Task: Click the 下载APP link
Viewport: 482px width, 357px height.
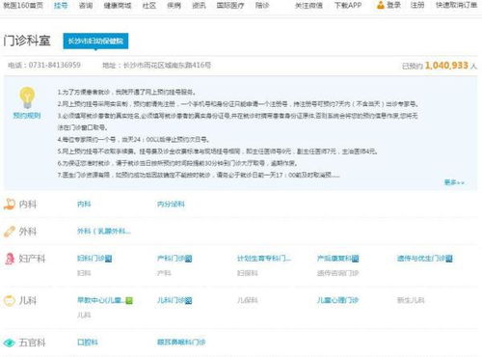Action: point(348,5)
